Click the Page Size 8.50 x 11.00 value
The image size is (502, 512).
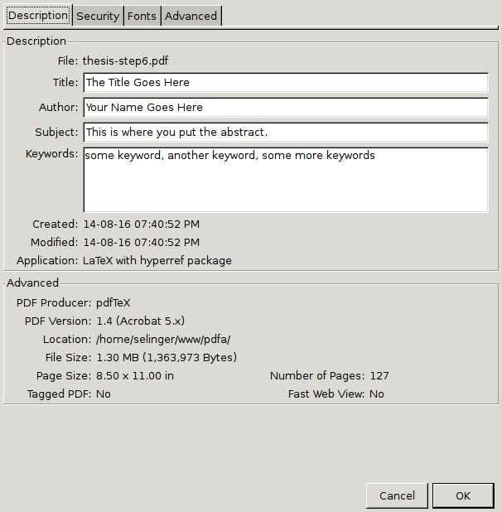click(x=135, y=376)
